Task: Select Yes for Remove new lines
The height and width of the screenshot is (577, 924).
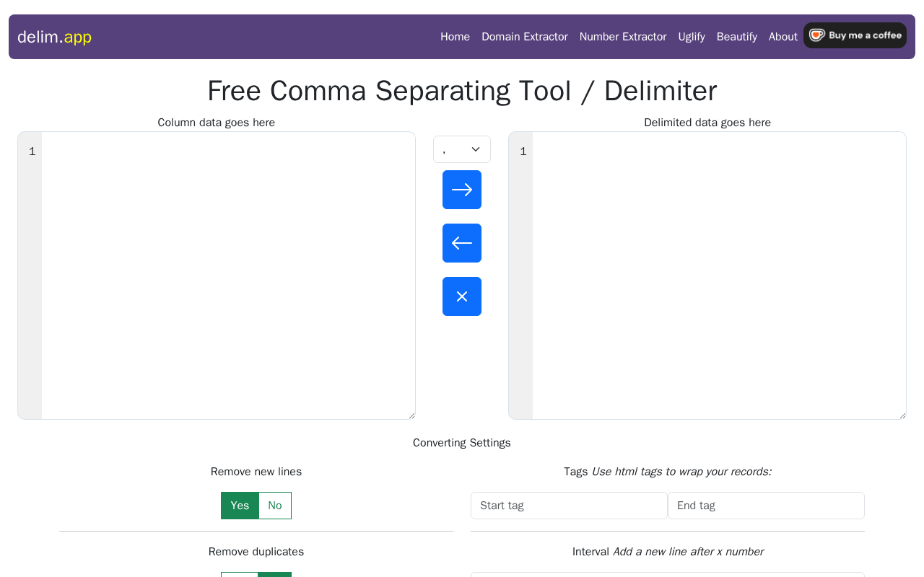Action: 240,506
